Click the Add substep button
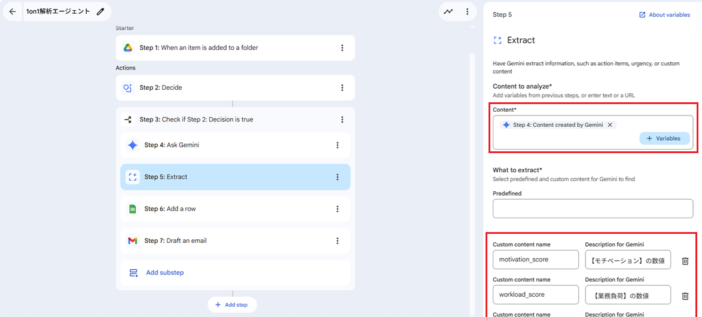 (x=164, y=273)
